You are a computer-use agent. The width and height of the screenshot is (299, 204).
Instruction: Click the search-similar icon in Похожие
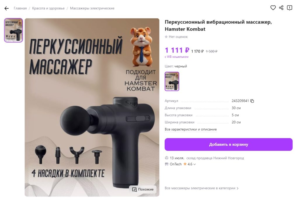pyautogui.click(x=134, y=189)
